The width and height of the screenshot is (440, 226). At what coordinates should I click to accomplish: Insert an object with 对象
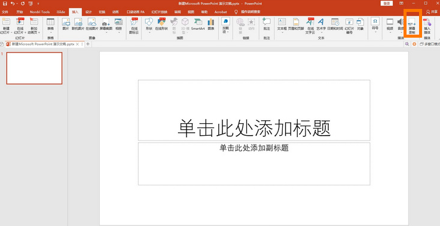[x=360, y=25]
